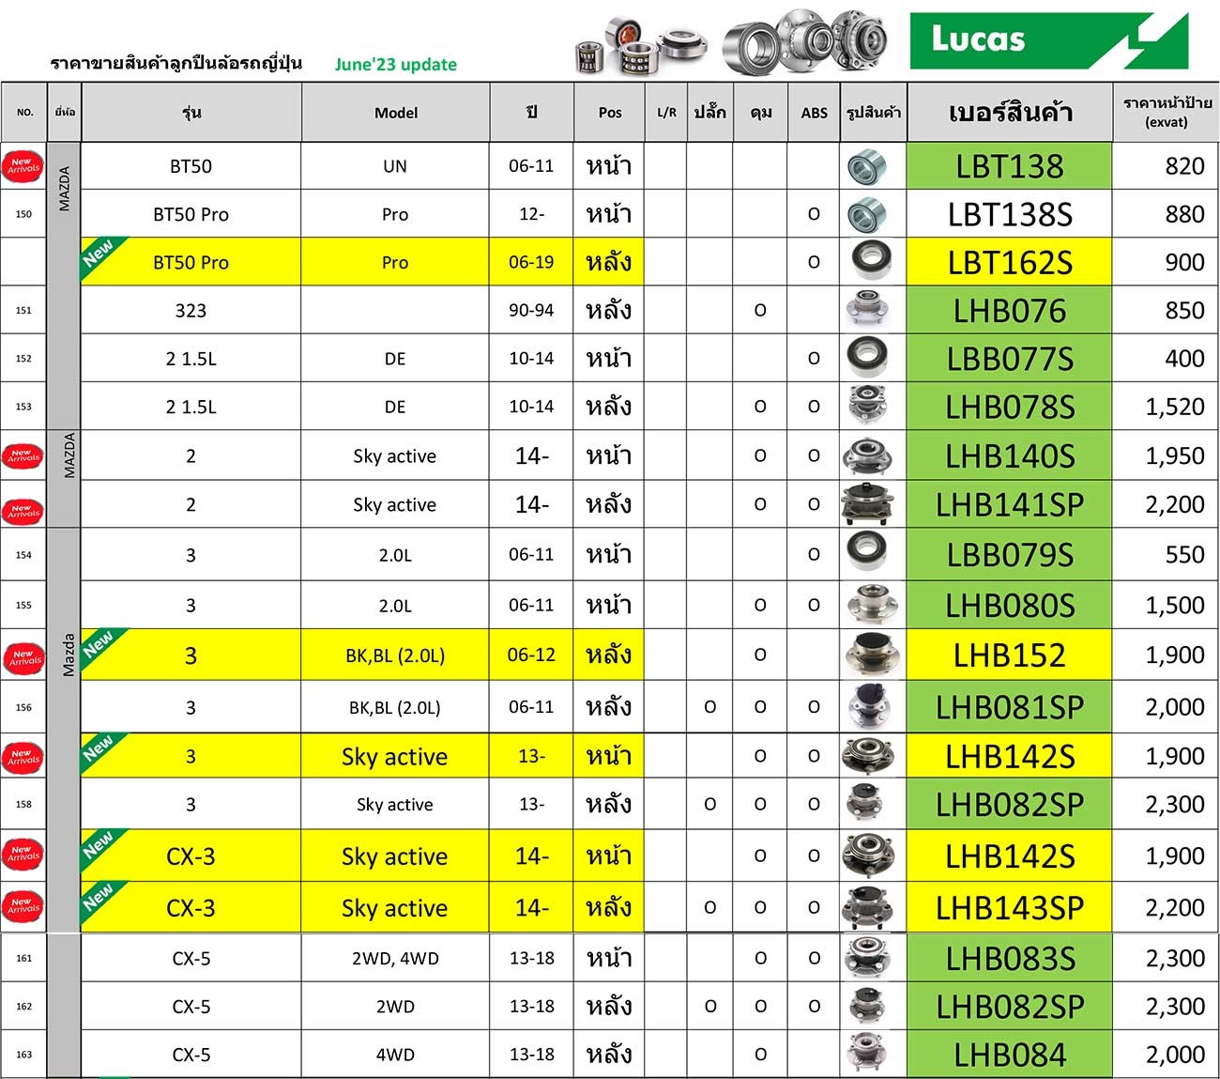Image resolution: width=1220 pixels, height=1079 pixels.
Task: Click row number 150
Action: [23, 214]
